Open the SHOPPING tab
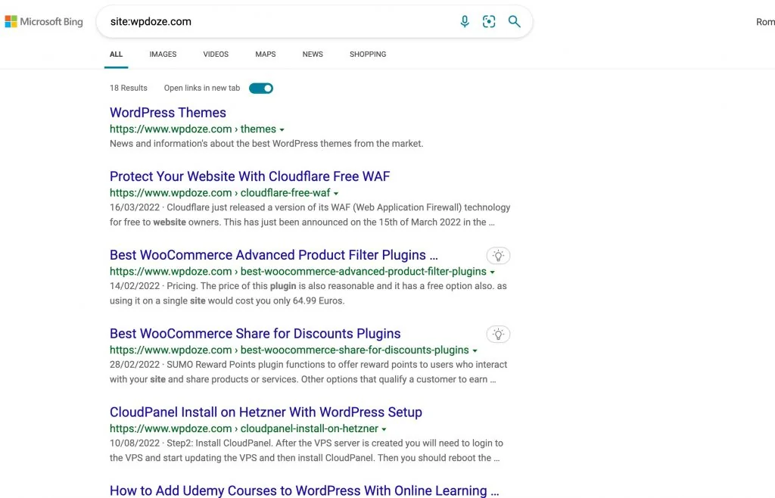 (x=368, y=54)
